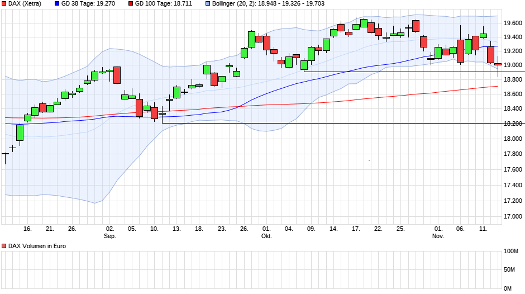The height and width of the screenshot is (294, 525).
Task: Click the 18.400 price axis label
Action: coord(513,108)
